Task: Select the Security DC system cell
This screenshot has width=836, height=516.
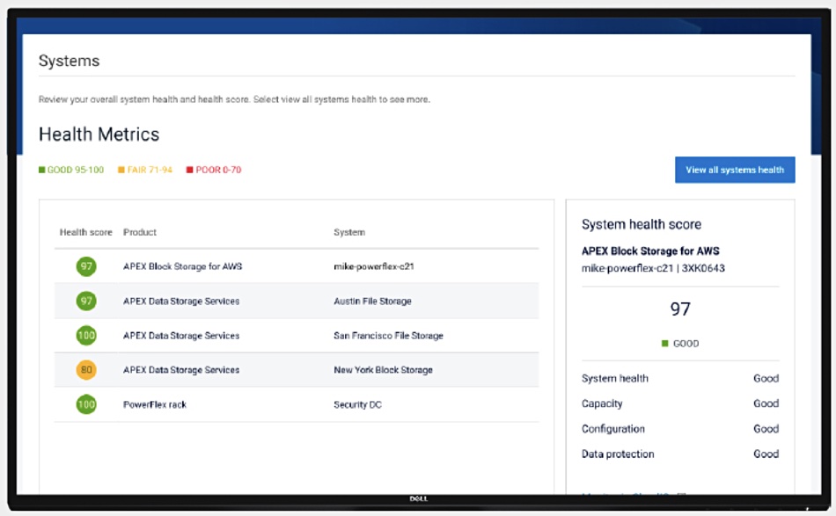Action: (358, 404)
